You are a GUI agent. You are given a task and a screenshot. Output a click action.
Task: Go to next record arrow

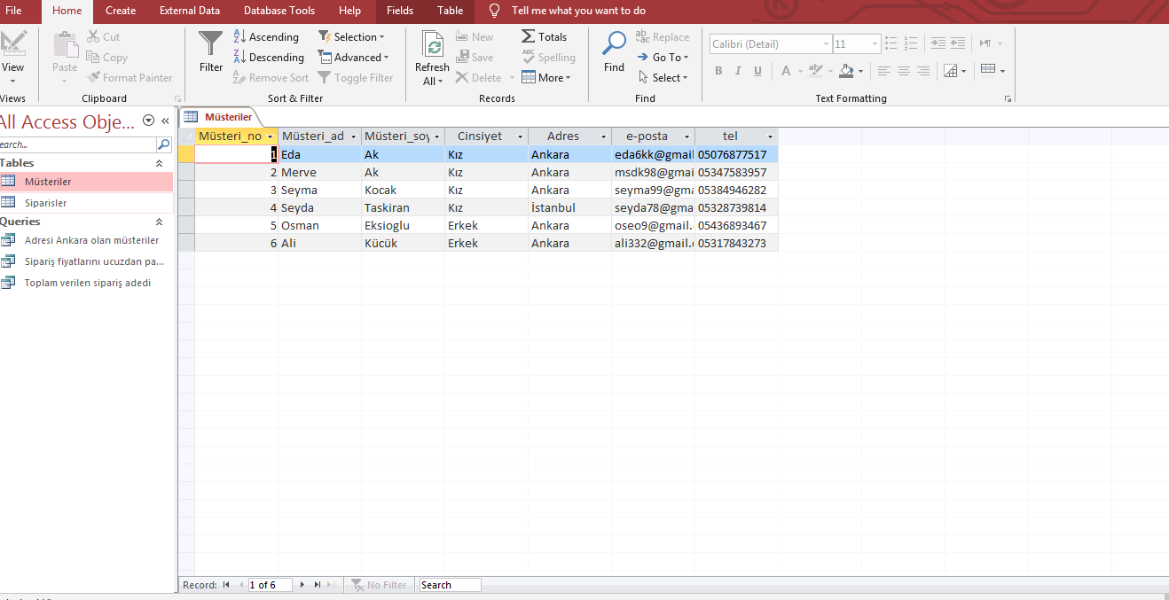click(302, 585)
